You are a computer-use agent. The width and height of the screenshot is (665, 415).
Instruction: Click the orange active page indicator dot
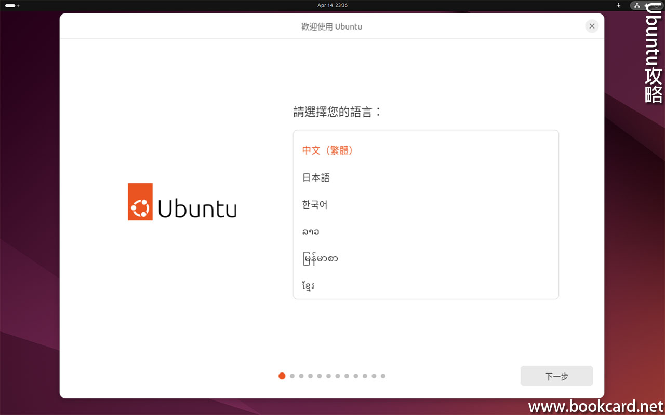point(282,376)
